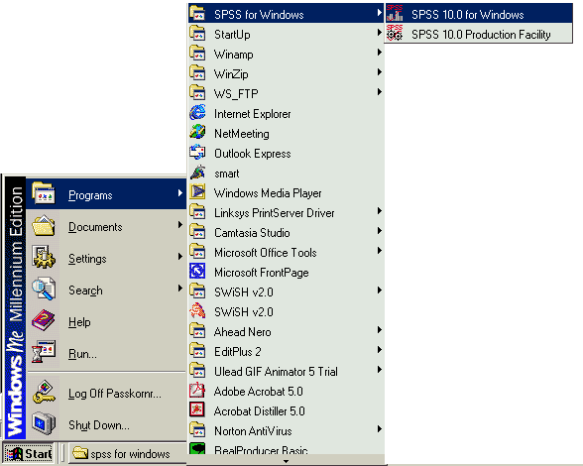Open the Programs menu entry
The image size is (583, 466).
tap(106, 193)
